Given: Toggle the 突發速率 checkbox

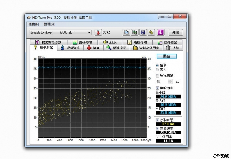Looking at the screenshot, I should pyautogui.click(x=157, y=128).
